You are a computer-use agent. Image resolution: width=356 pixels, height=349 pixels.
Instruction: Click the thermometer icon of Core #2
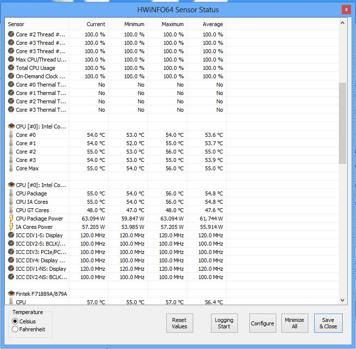point(11,151)
